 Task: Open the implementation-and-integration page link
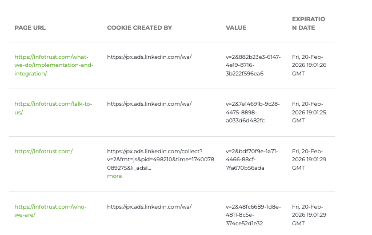54,65
